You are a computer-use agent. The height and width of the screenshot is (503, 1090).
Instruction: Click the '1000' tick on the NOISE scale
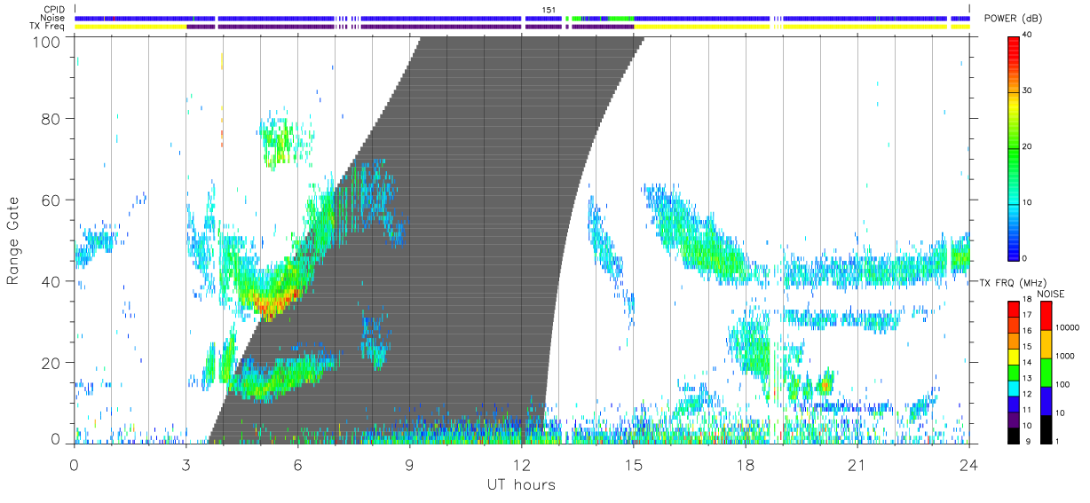tap(1065, 356)
